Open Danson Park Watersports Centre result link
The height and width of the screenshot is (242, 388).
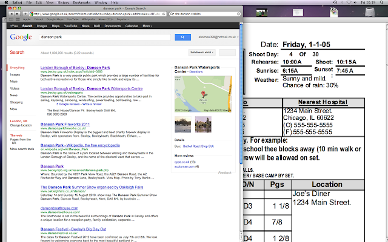92,89
